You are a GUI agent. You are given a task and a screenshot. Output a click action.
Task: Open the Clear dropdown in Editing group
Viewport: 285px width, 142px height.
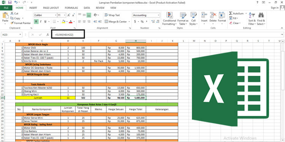(235, 23)
